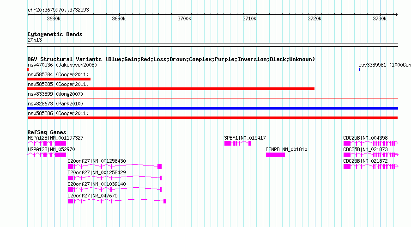Select gene label C20orf27|NM_001039140

coord(97,184)
